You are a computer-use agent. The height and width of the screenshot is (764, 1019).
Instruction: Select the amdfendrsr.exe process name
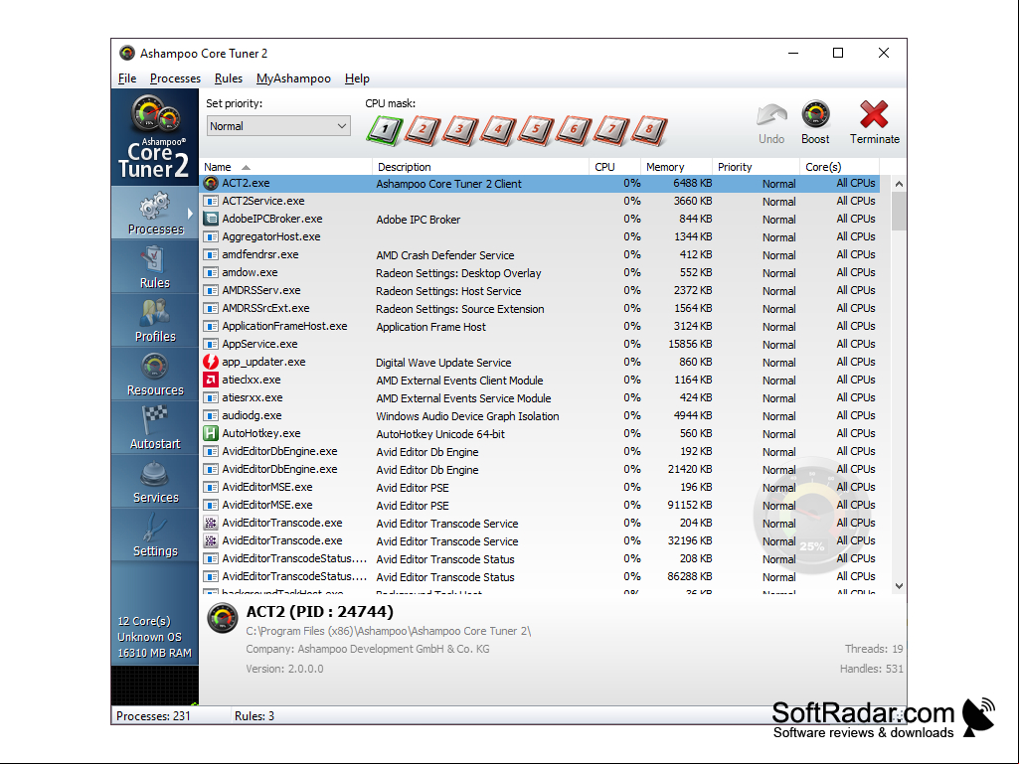tap(260, 254)
